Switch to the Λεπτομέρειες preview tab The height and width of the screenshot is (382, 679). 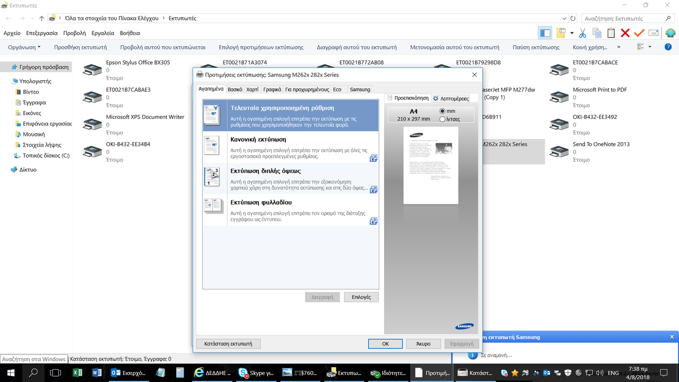pos(450,98)
